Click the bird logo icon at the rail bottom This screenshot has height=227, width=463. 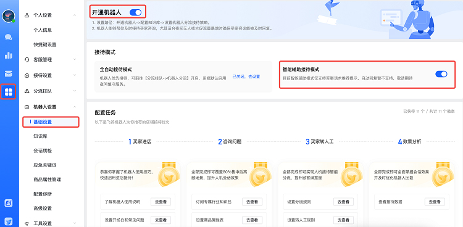click(x=9, y=221)
